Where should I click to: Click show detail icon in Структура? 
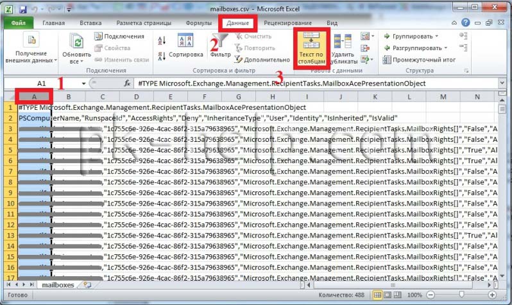coord(463,36)
